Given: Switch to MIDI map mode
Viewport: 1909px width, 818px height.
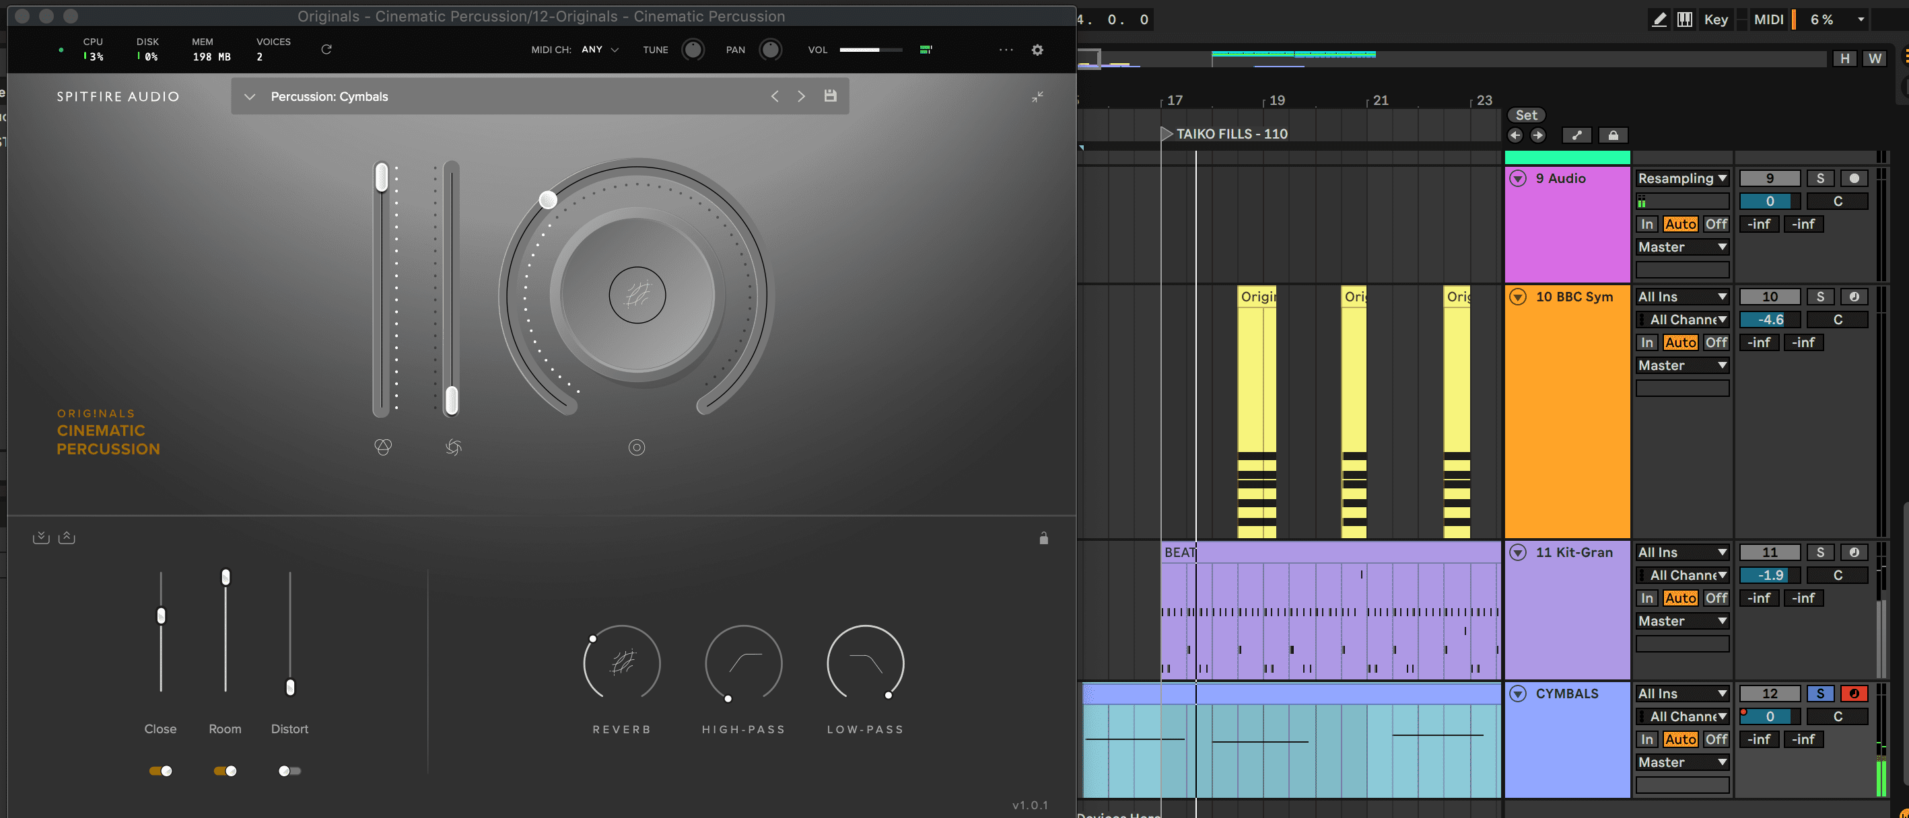Looking at the screenshot, I should tap(1768, 20).
